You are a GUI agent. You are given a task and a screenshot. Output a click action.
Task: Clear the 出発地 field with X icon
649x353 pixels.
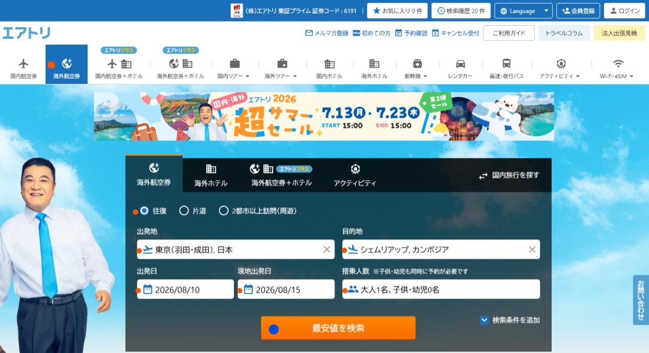327,249
